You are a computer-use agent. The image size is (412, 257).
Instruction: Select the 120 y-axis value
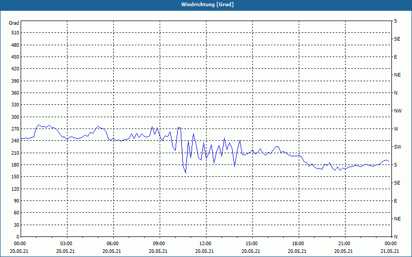click(x=15, y=189)
